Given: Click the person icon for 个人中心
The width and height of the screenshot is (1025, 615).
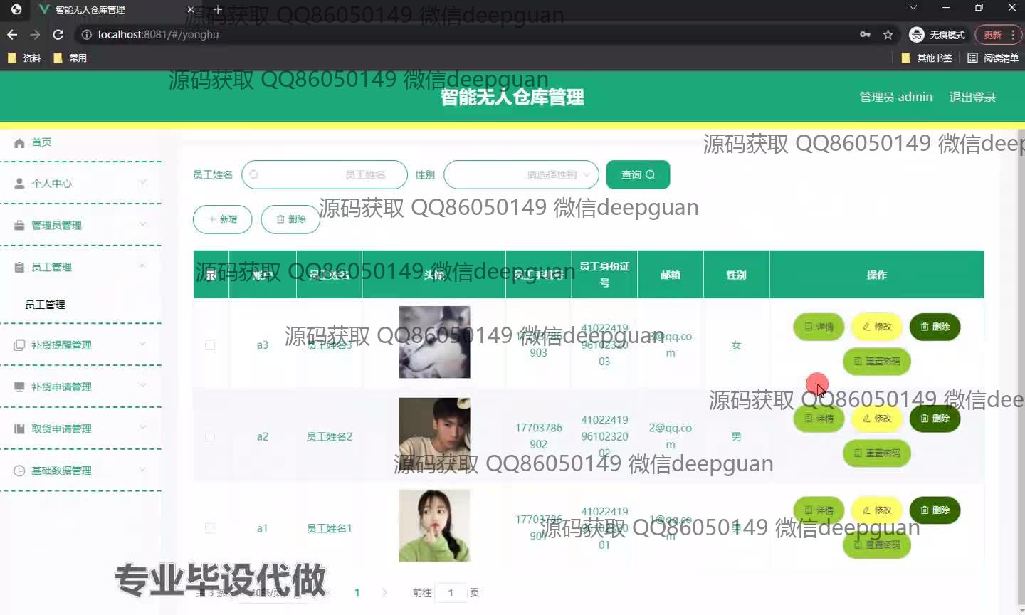Looking at the screenshot, I should pyautogui.click(x=19, y=184).
